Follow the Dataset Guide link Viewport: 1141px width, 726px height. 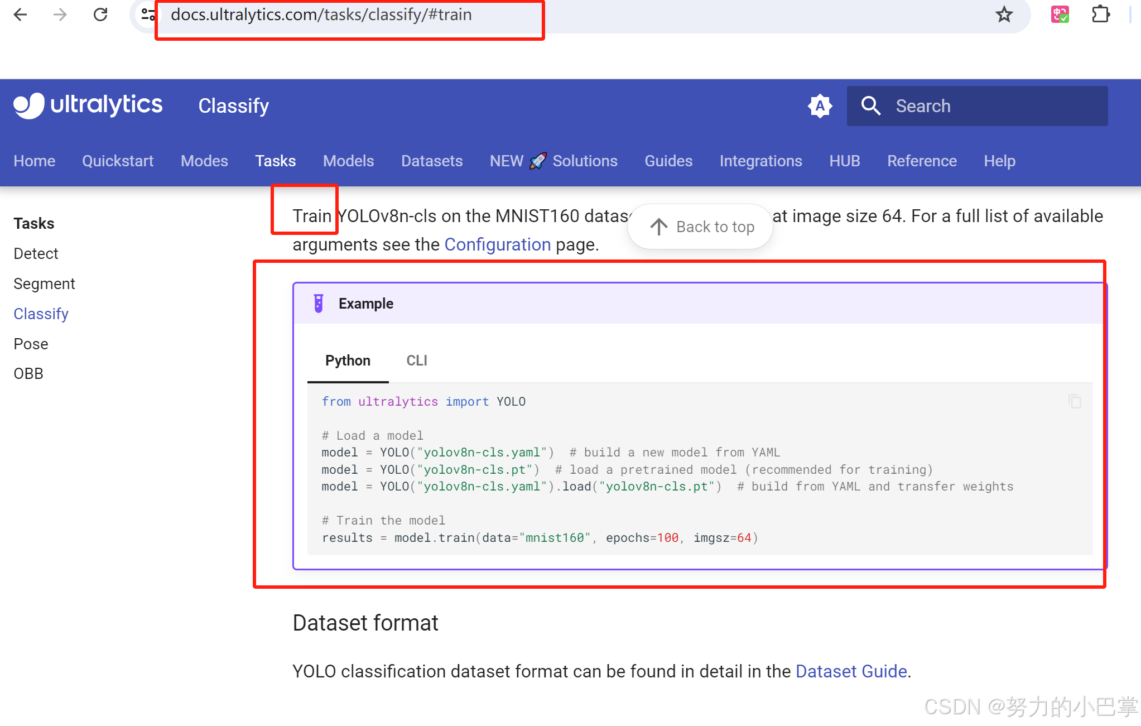(x=851, y=671)
